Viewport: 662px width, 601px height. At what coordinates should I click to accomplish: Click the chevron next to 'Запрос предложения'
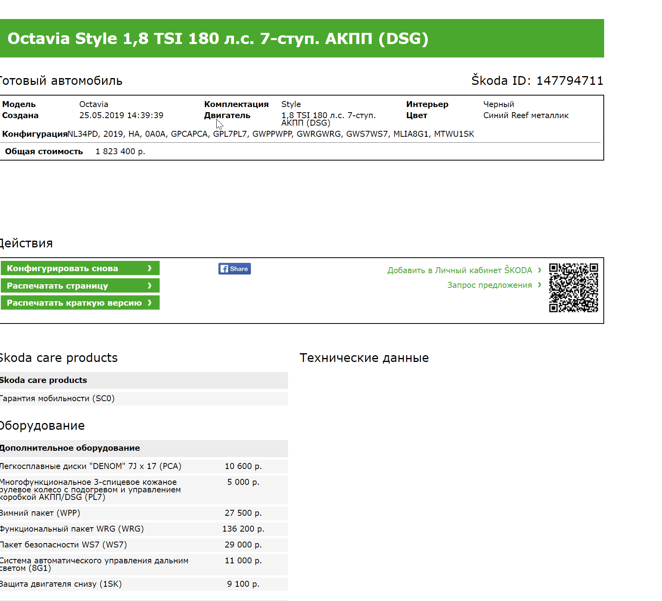point(540,285)
